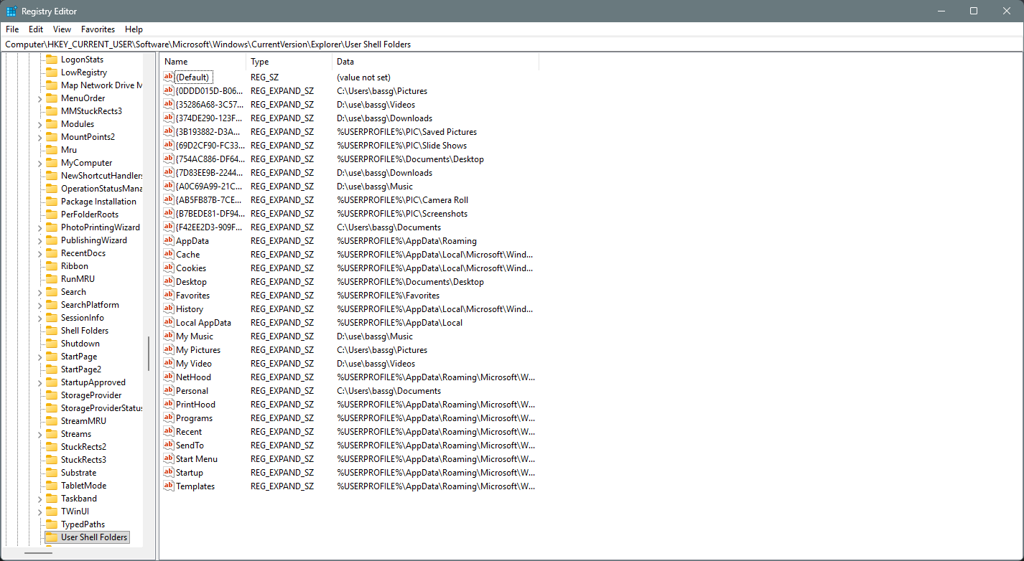Select the AppData value string icon

[x=169, y=241]
